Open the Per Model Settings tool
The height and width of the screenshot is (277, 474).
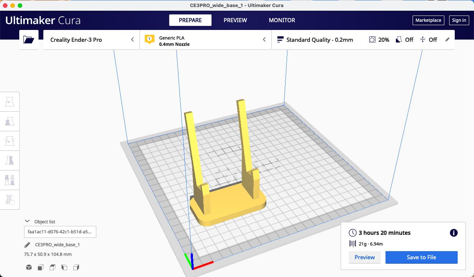tap(10, 180)
